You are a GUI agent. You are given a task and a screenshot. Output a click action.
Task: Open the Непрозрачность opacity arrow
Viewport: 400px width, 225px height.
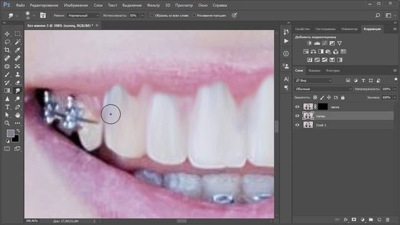(395, 89)
